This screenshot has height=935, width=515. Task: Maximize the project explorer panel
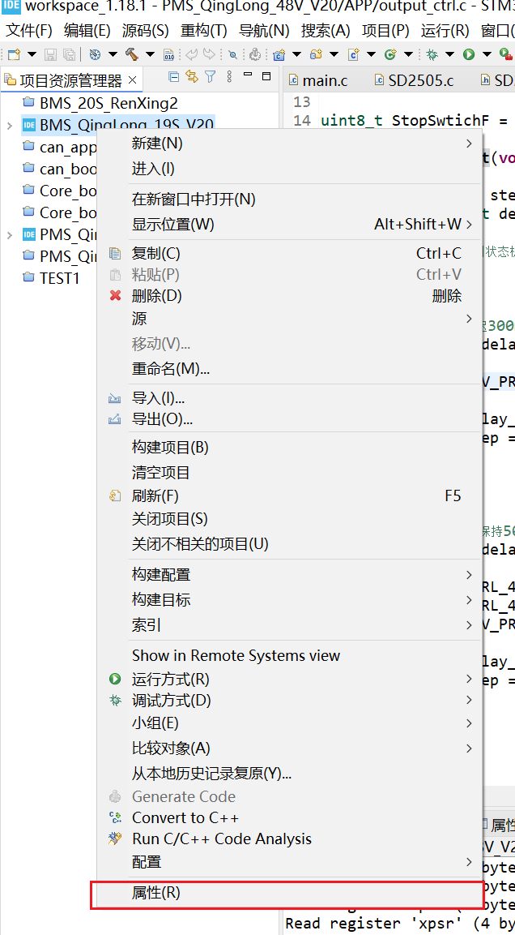point(266,76)
